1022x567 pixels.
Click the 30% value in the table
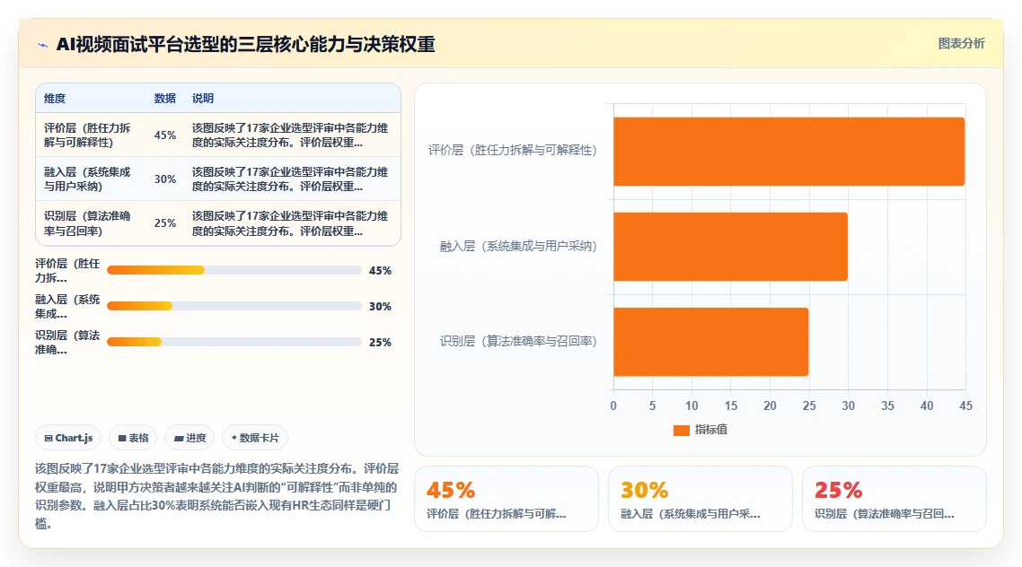pos(165,179)
